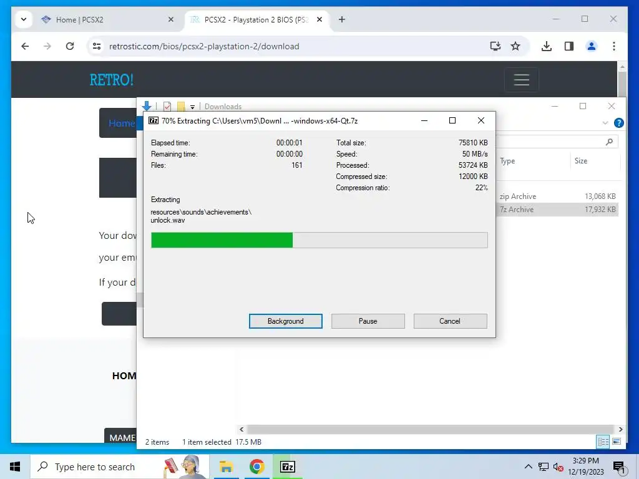Open Chrome tab search dropdown
This screenshot has width=639, height=479.
click(x=24, y=19)
